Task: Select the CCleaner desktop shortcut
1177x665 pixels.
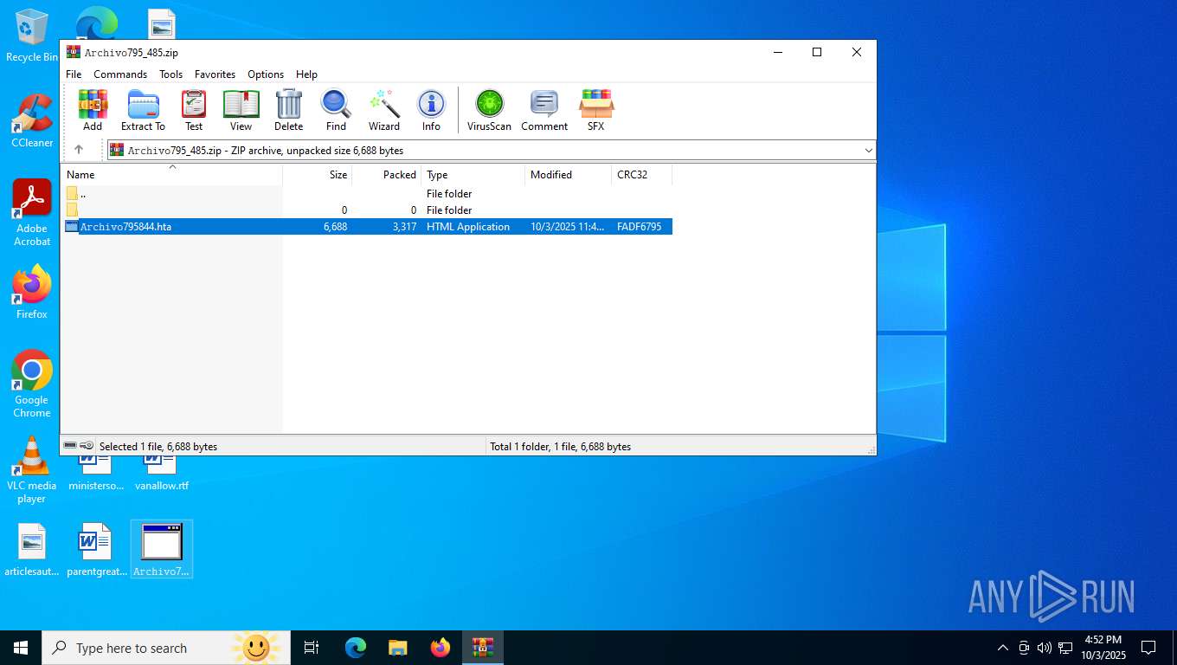Action: tap(32, 120)
